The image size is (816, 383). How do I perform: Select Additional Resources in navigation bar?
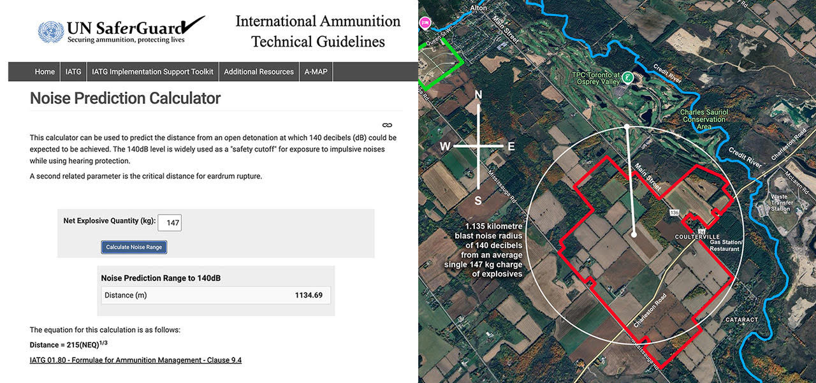coord(259,72)
